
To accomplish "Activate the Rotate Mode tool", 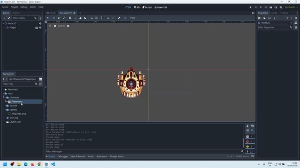I will tap(59, 18).
